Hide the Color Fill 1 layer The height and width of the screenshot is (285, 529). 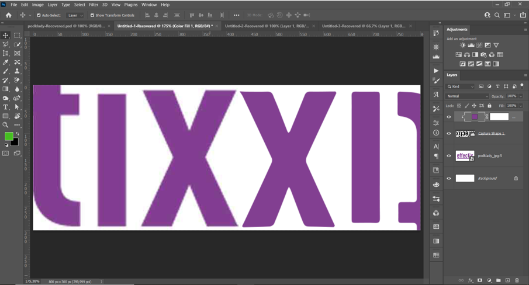449,117
